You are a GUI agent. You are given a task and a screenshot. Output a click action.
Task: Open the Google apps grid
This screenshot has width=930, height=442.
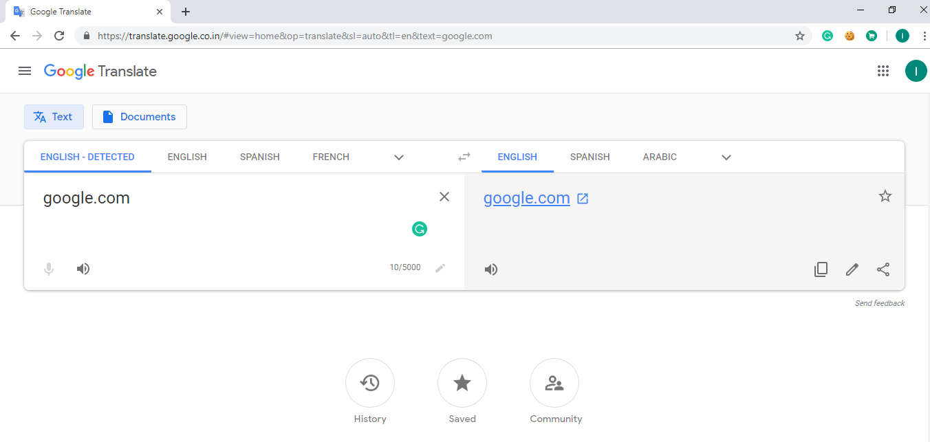883,71
